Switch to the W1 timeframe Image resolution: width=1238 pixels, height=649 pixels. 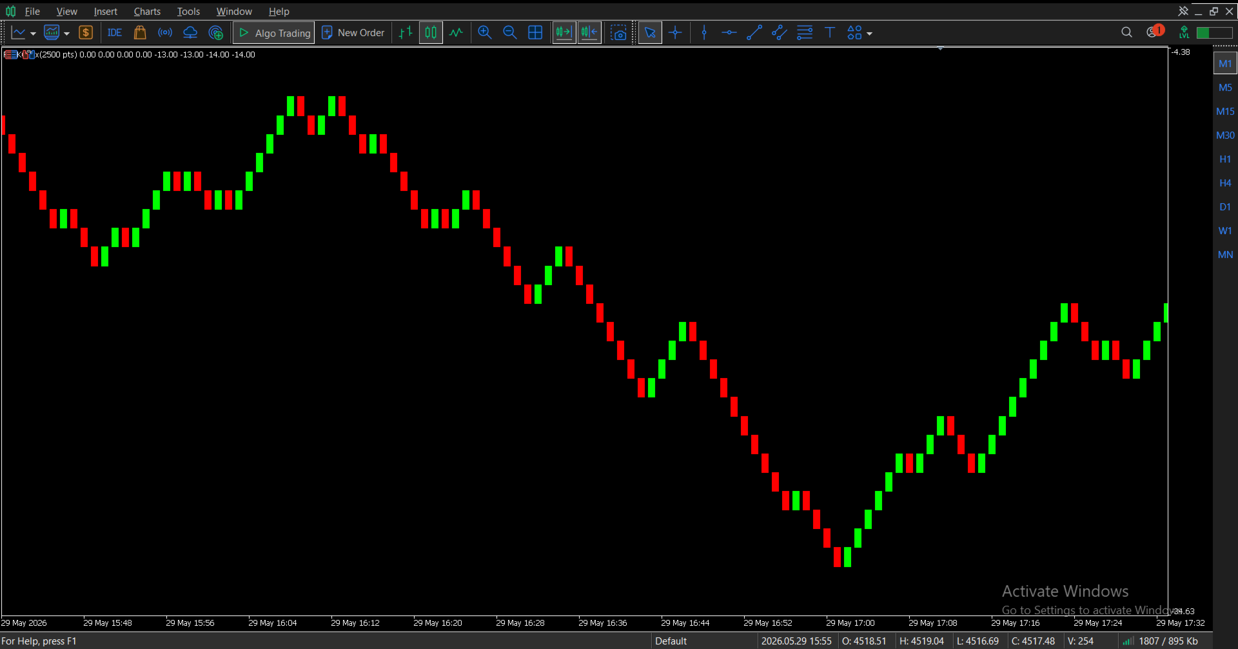pyautogui.click(x=1225, y=230)
